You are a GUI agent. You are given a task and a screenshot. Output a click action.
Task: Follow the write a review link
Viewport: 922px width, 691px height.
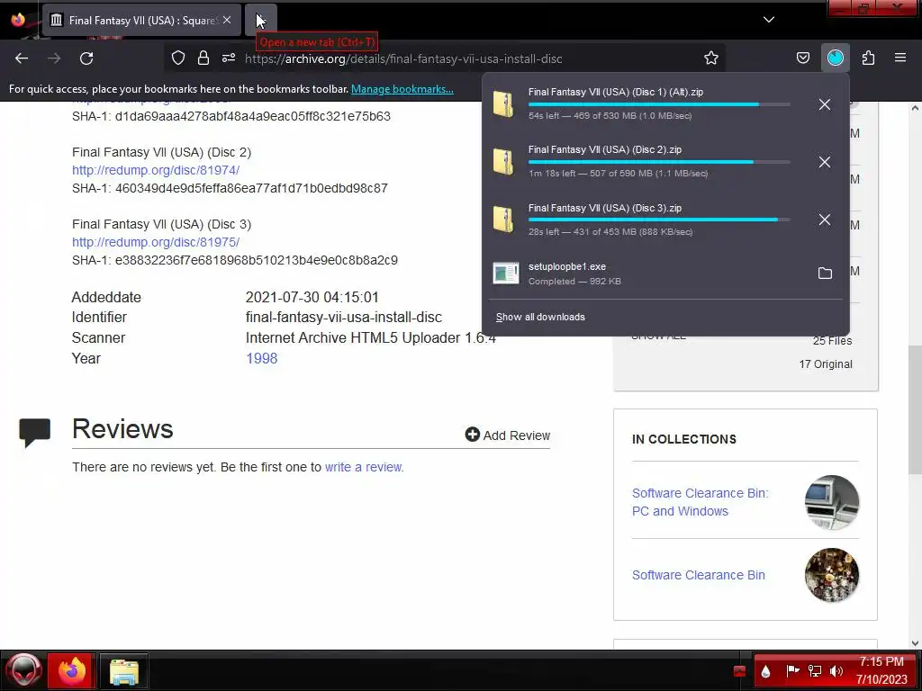pos(364,467)
